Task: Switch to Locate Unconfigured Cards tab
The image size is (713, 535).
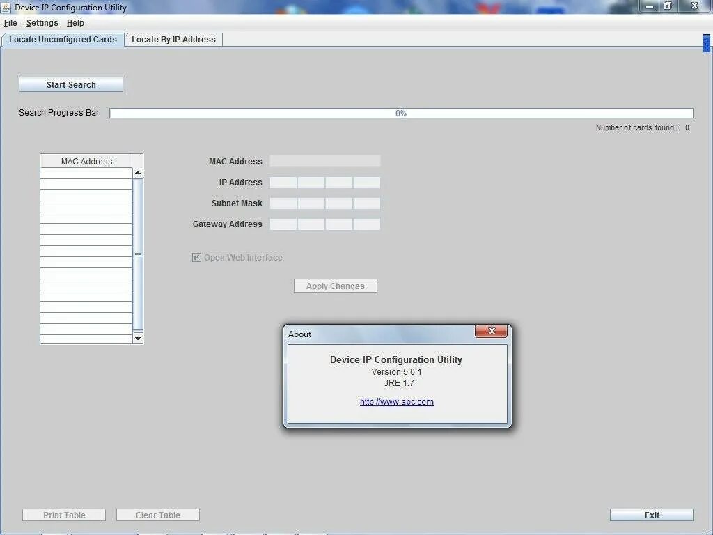Action: 63,40
